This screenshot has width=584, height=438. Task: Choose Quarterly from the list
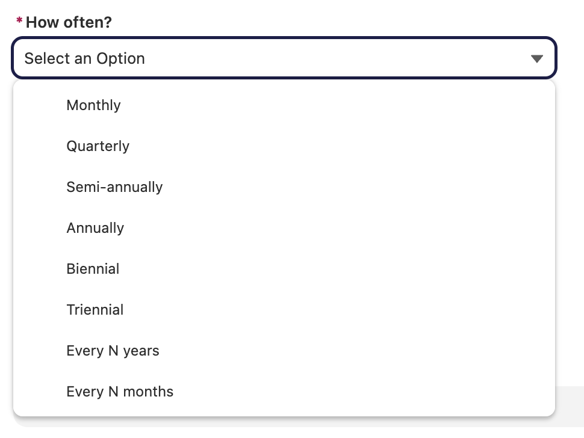pos(284,146)
